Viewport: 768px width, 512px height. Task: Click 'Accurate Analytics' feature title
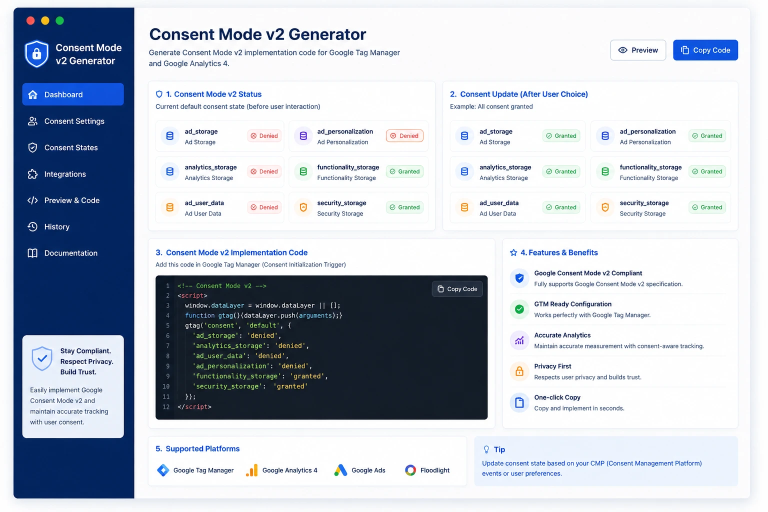(562, 335)
